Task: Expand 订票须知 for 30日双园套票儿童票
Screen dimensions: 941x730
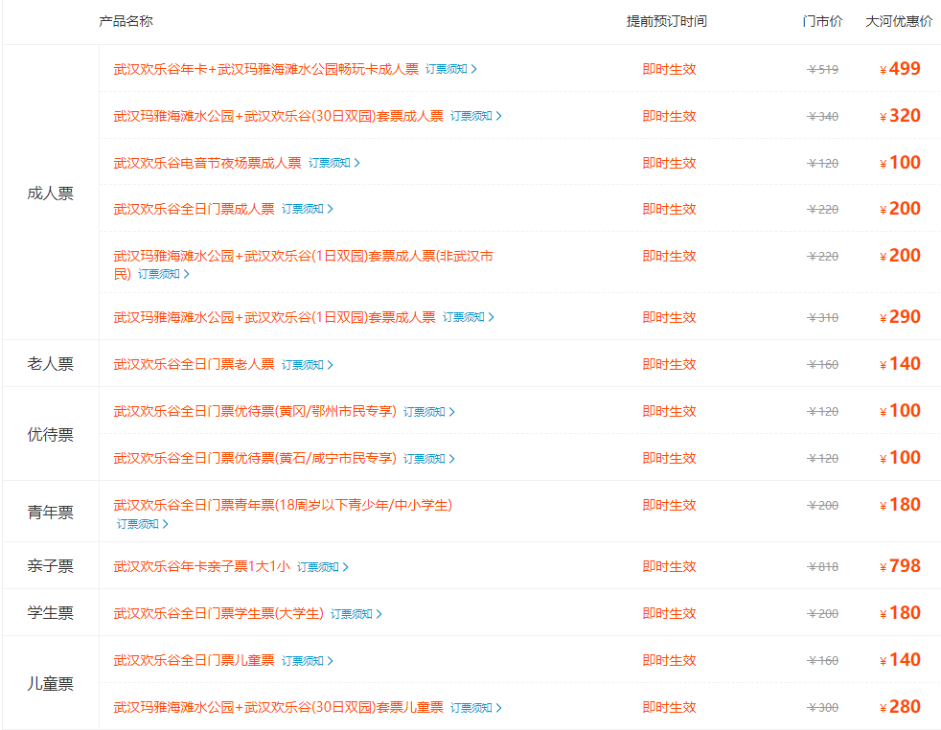Action: (476, 708)
